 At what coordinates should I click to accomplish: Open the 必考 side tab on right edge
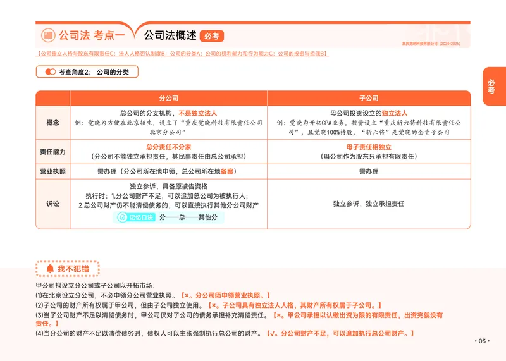pos(494,86)
